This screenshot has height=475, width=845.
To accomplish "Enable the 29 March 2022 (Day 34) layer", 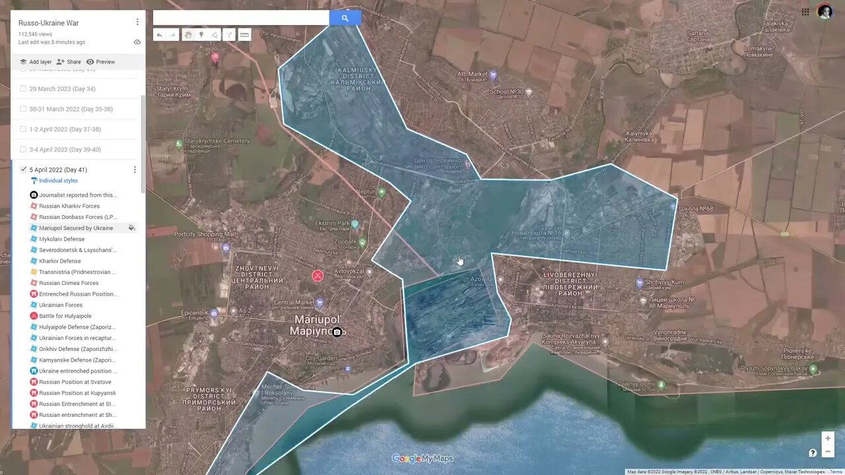I will (x=23, y=89).
